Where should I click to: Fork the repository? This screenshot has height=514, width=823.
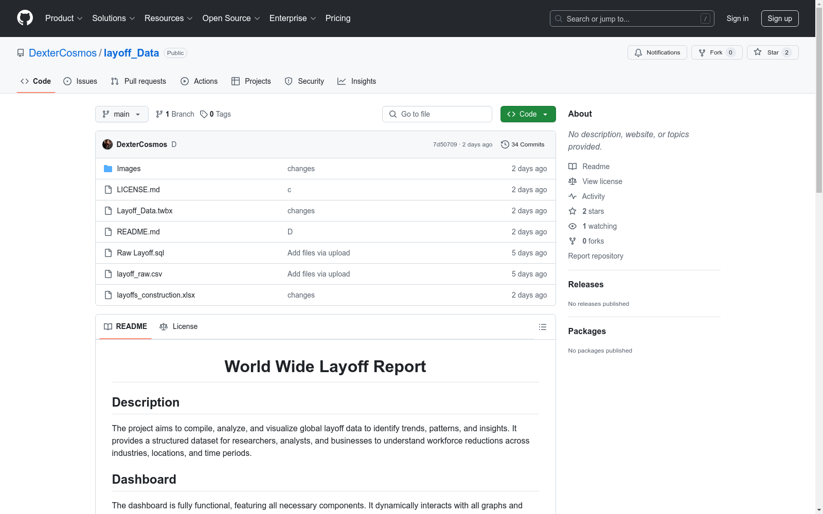(717, 52)
